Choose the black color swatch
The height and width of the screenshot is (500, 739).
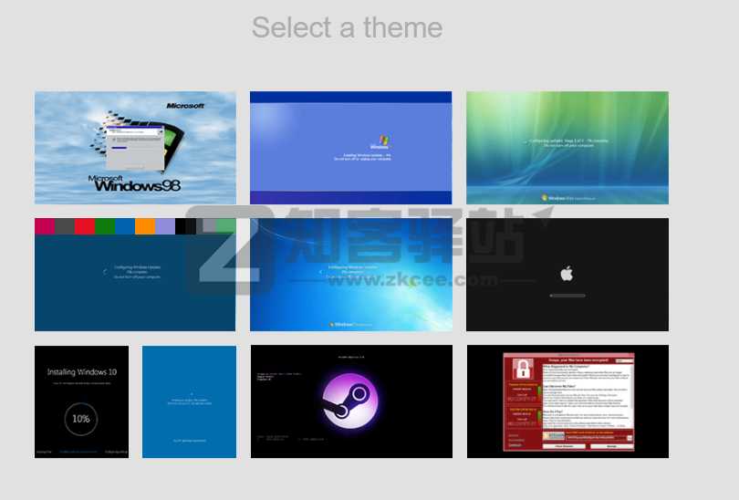click(185, 226)
